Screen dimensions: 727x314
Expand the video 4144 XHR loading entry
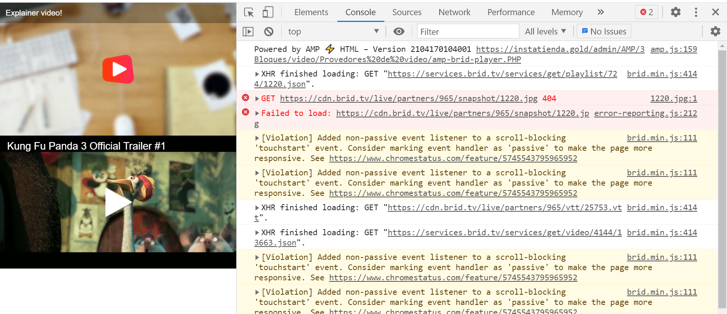coord(257,233)
